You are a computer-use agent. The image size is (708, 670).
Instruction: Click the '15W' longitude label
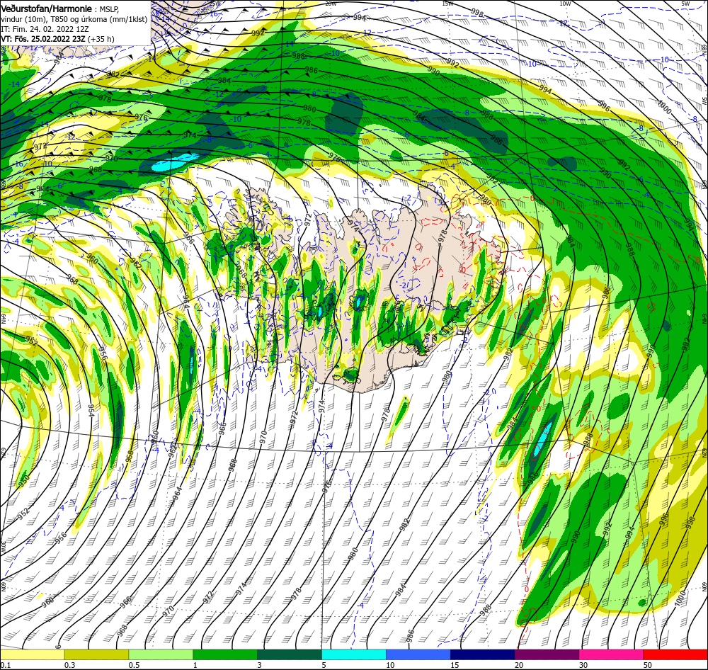tap(447, 4)
